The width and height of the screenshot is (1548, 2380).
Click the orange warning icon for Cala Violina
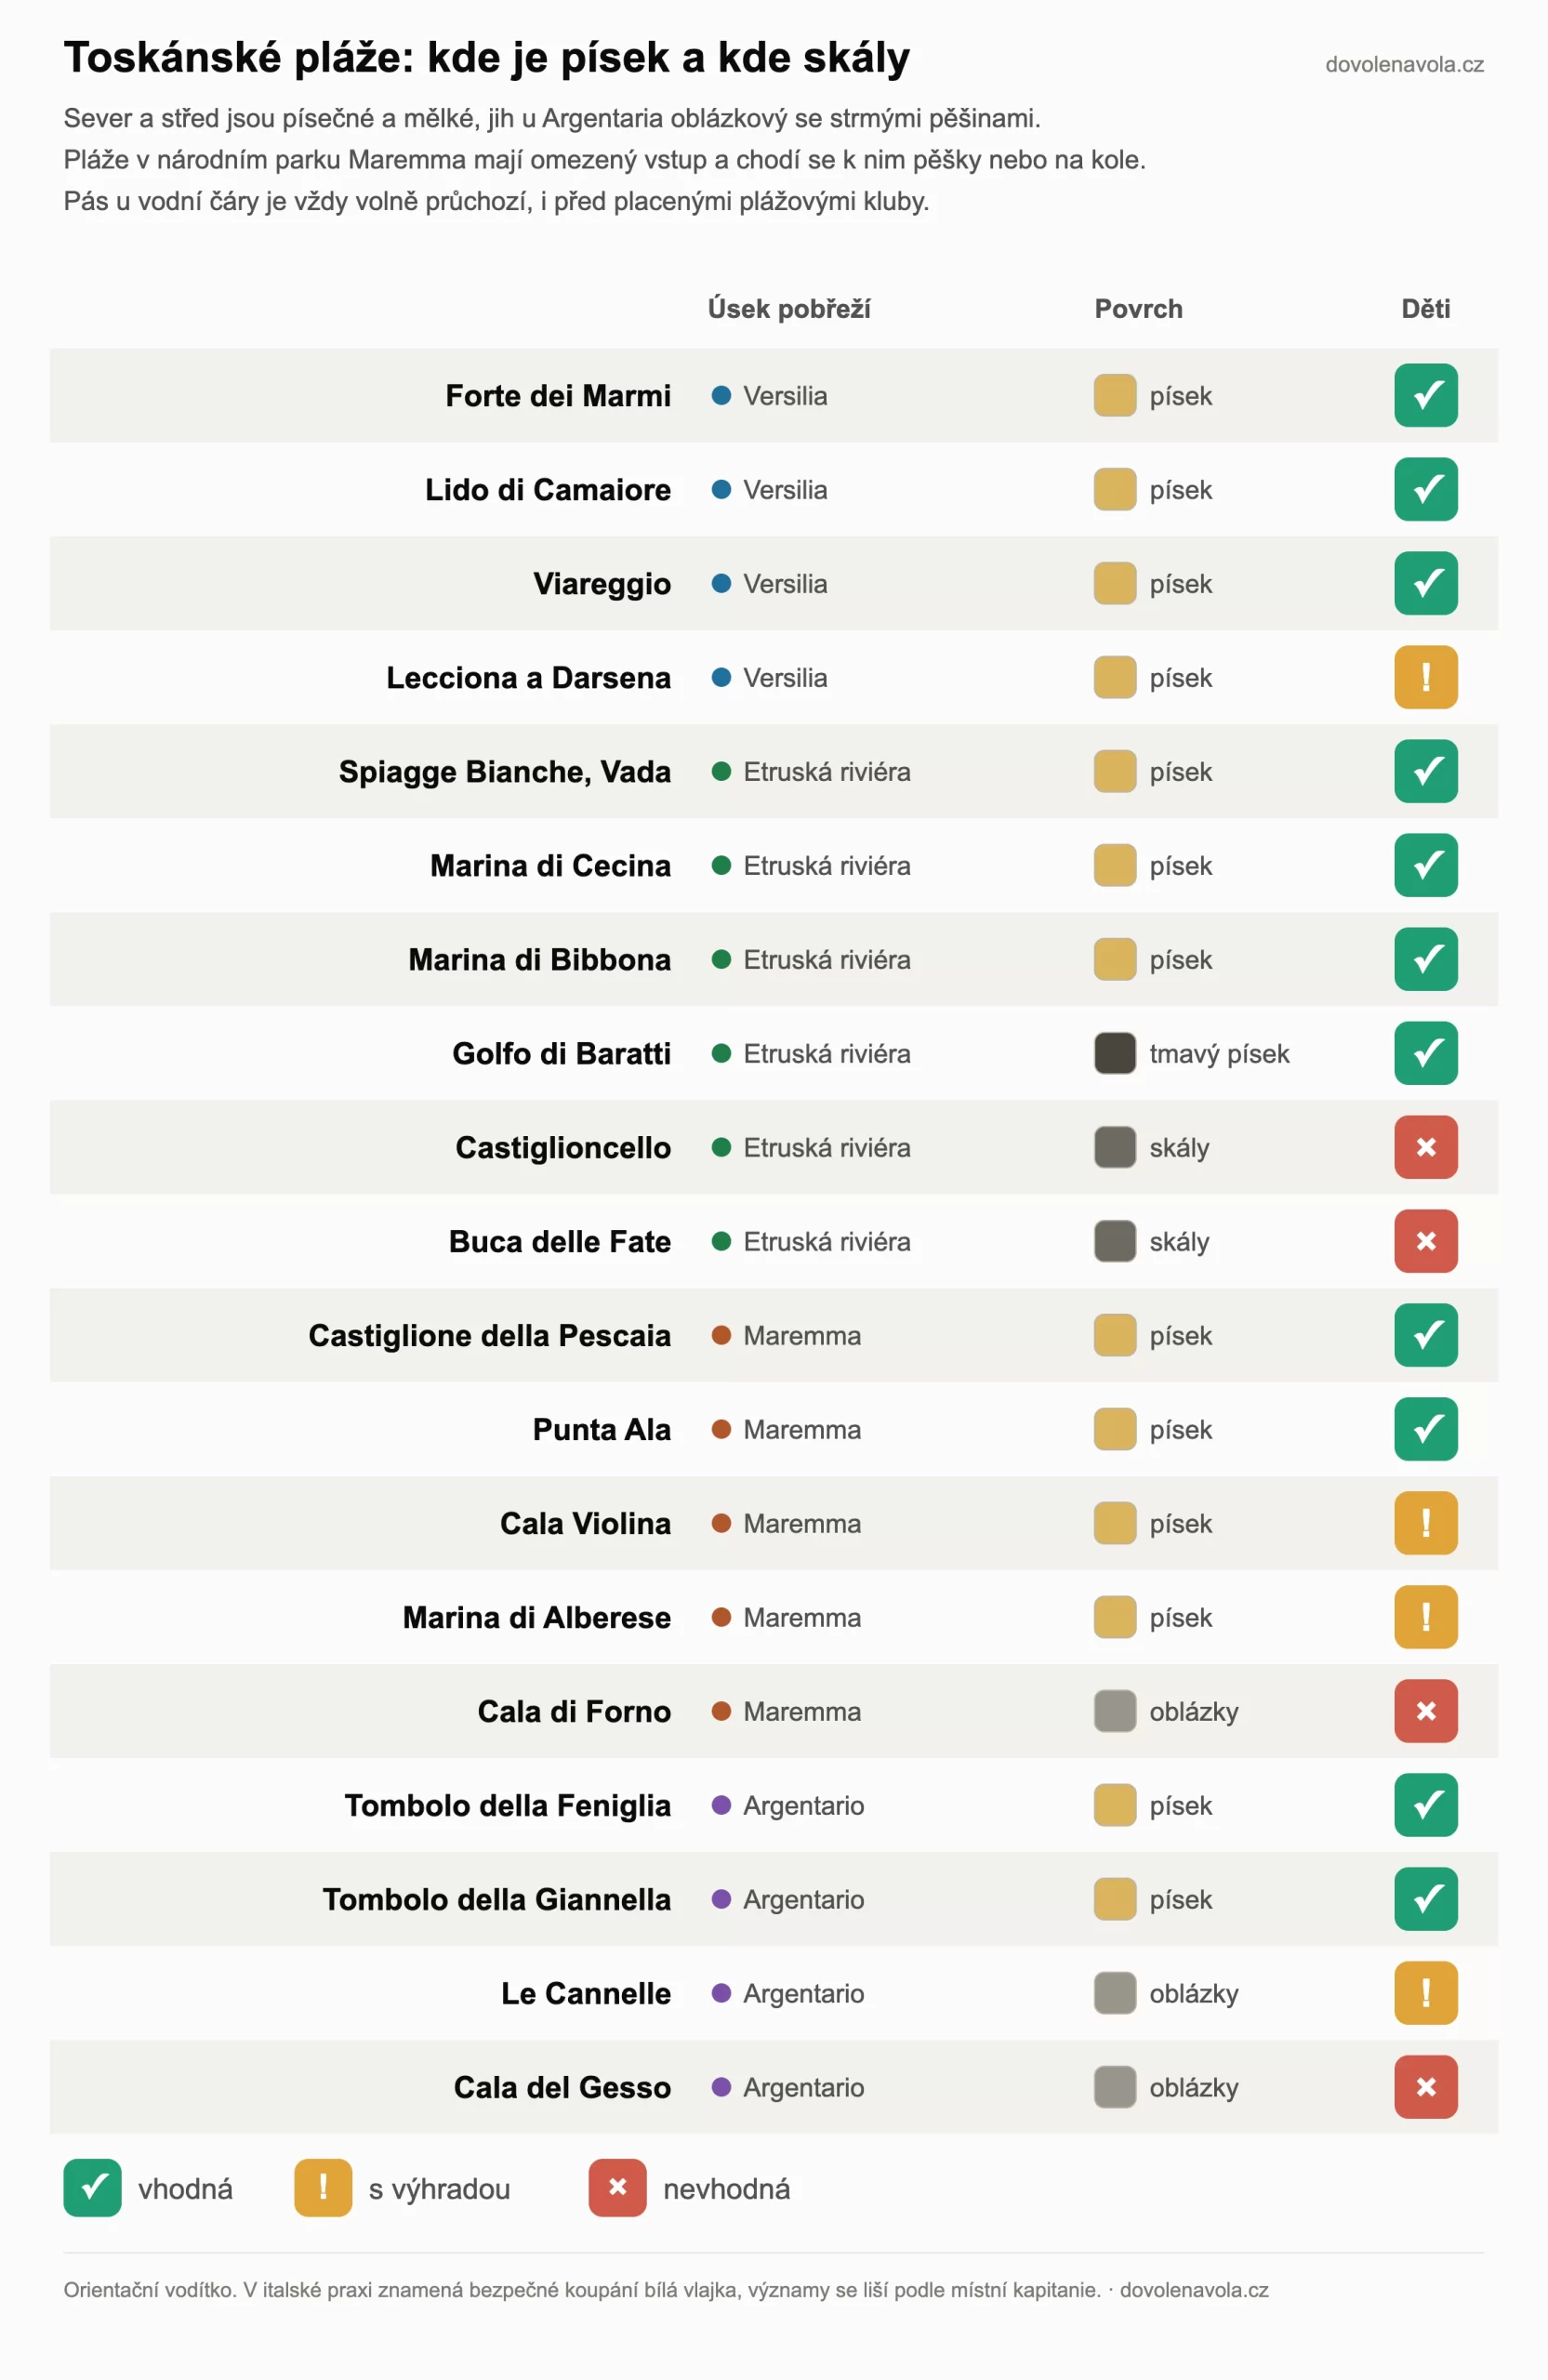coord(1426,1523)
